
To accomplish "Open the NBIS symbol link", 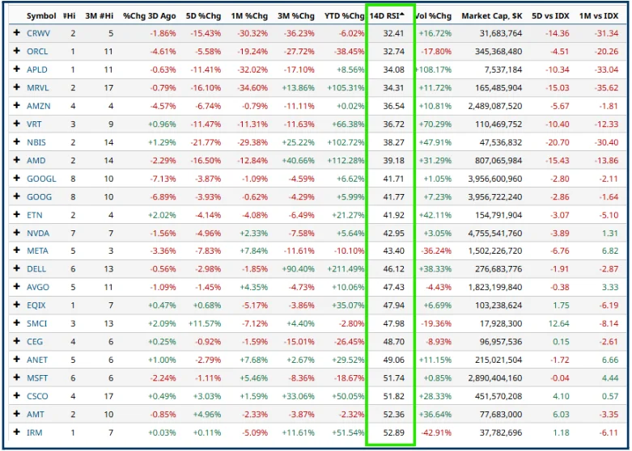I will click(x=36, y=142).
